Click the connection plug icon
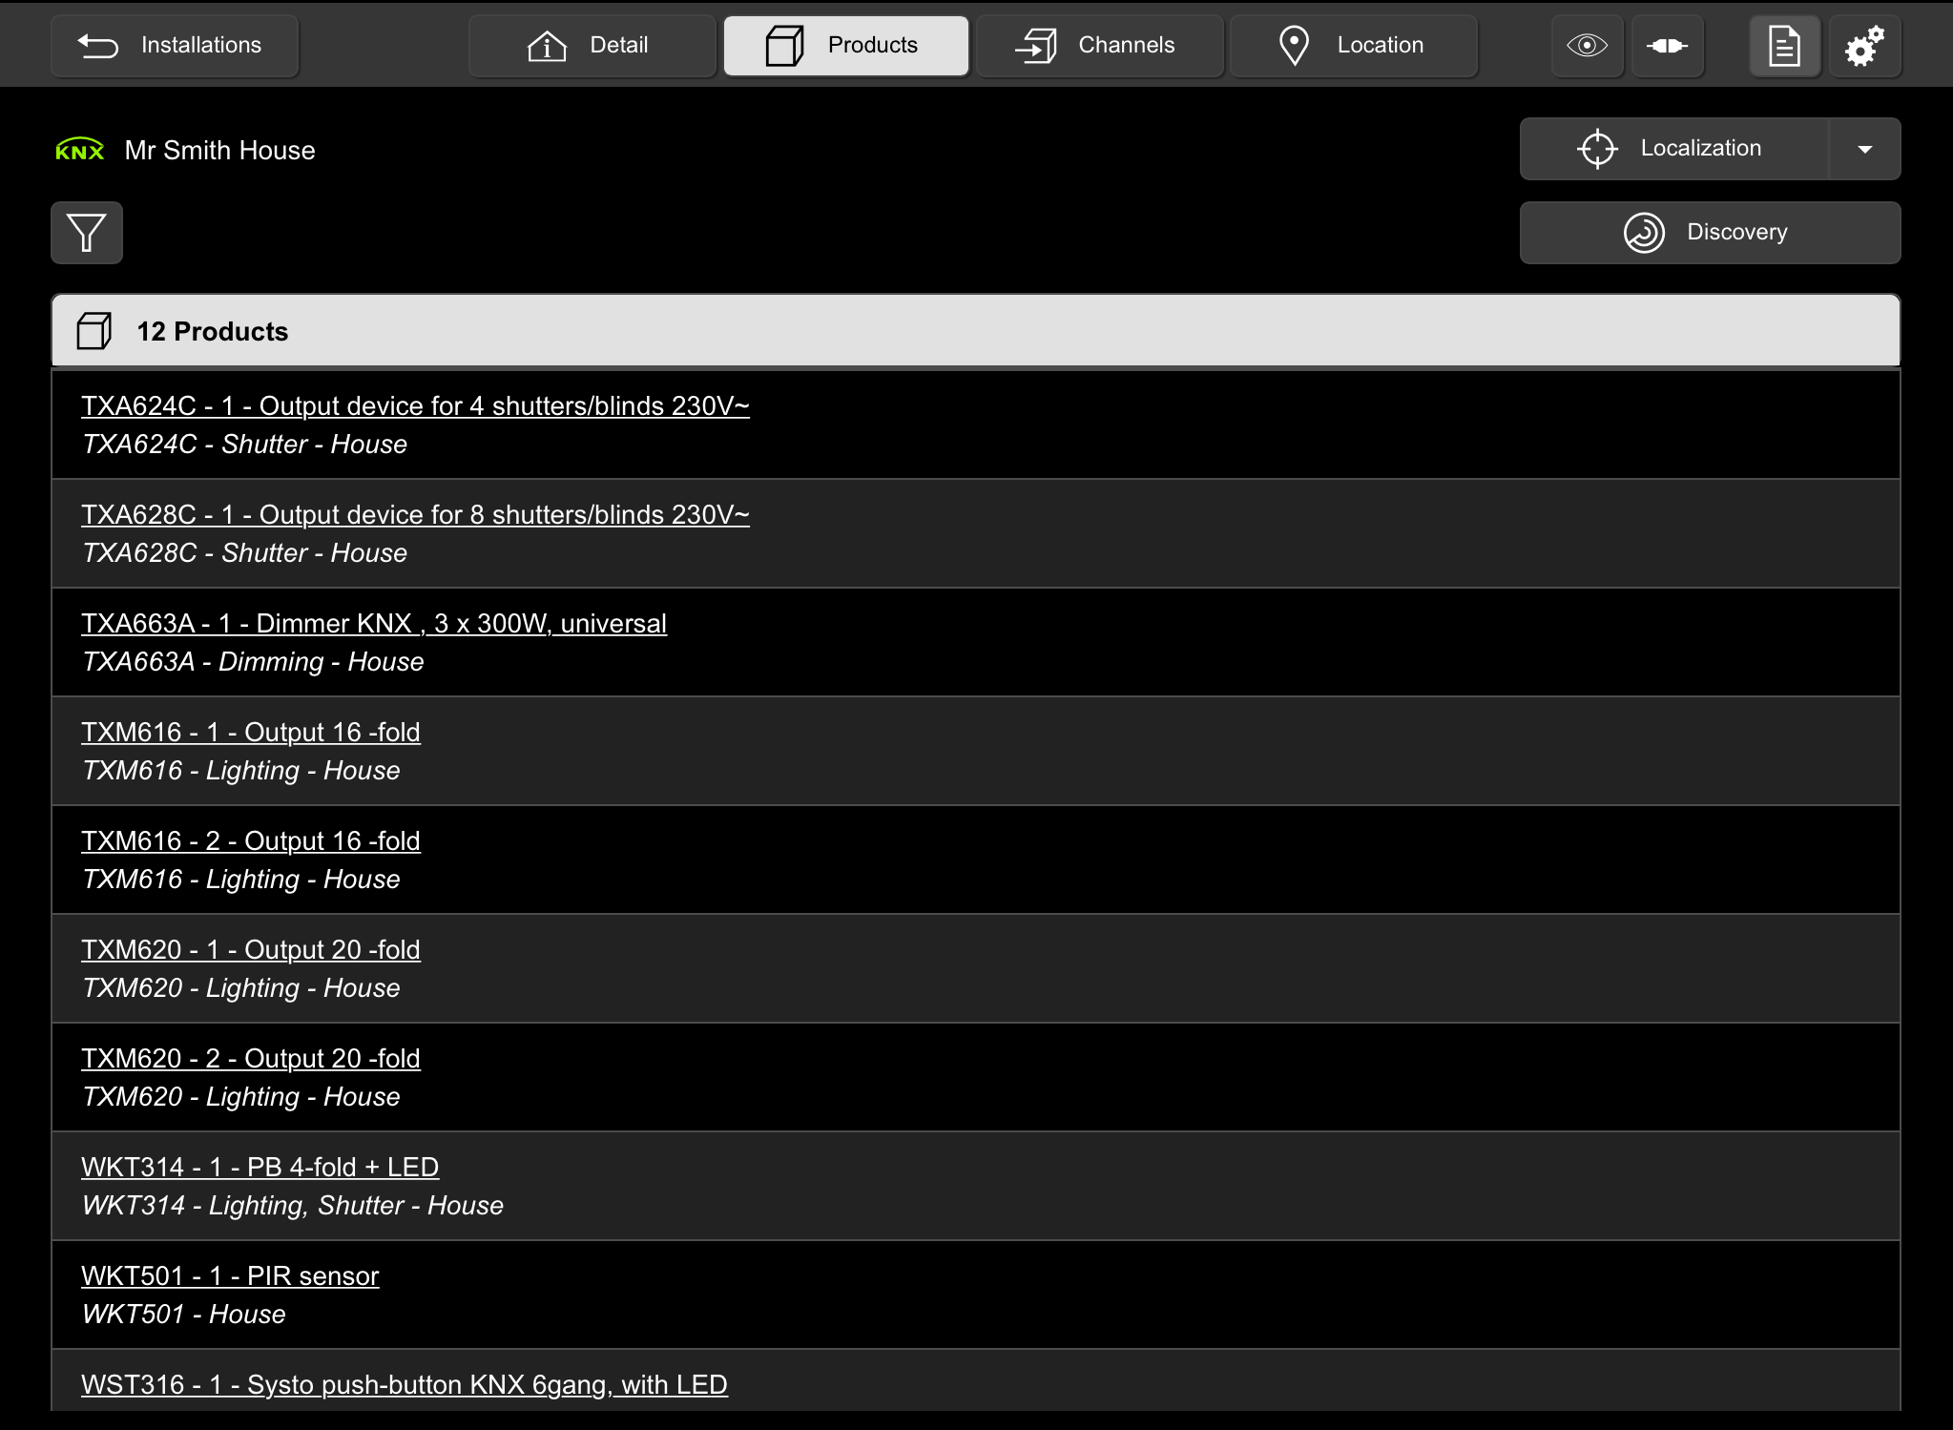1953x1430 pixels. (1667, 45)
